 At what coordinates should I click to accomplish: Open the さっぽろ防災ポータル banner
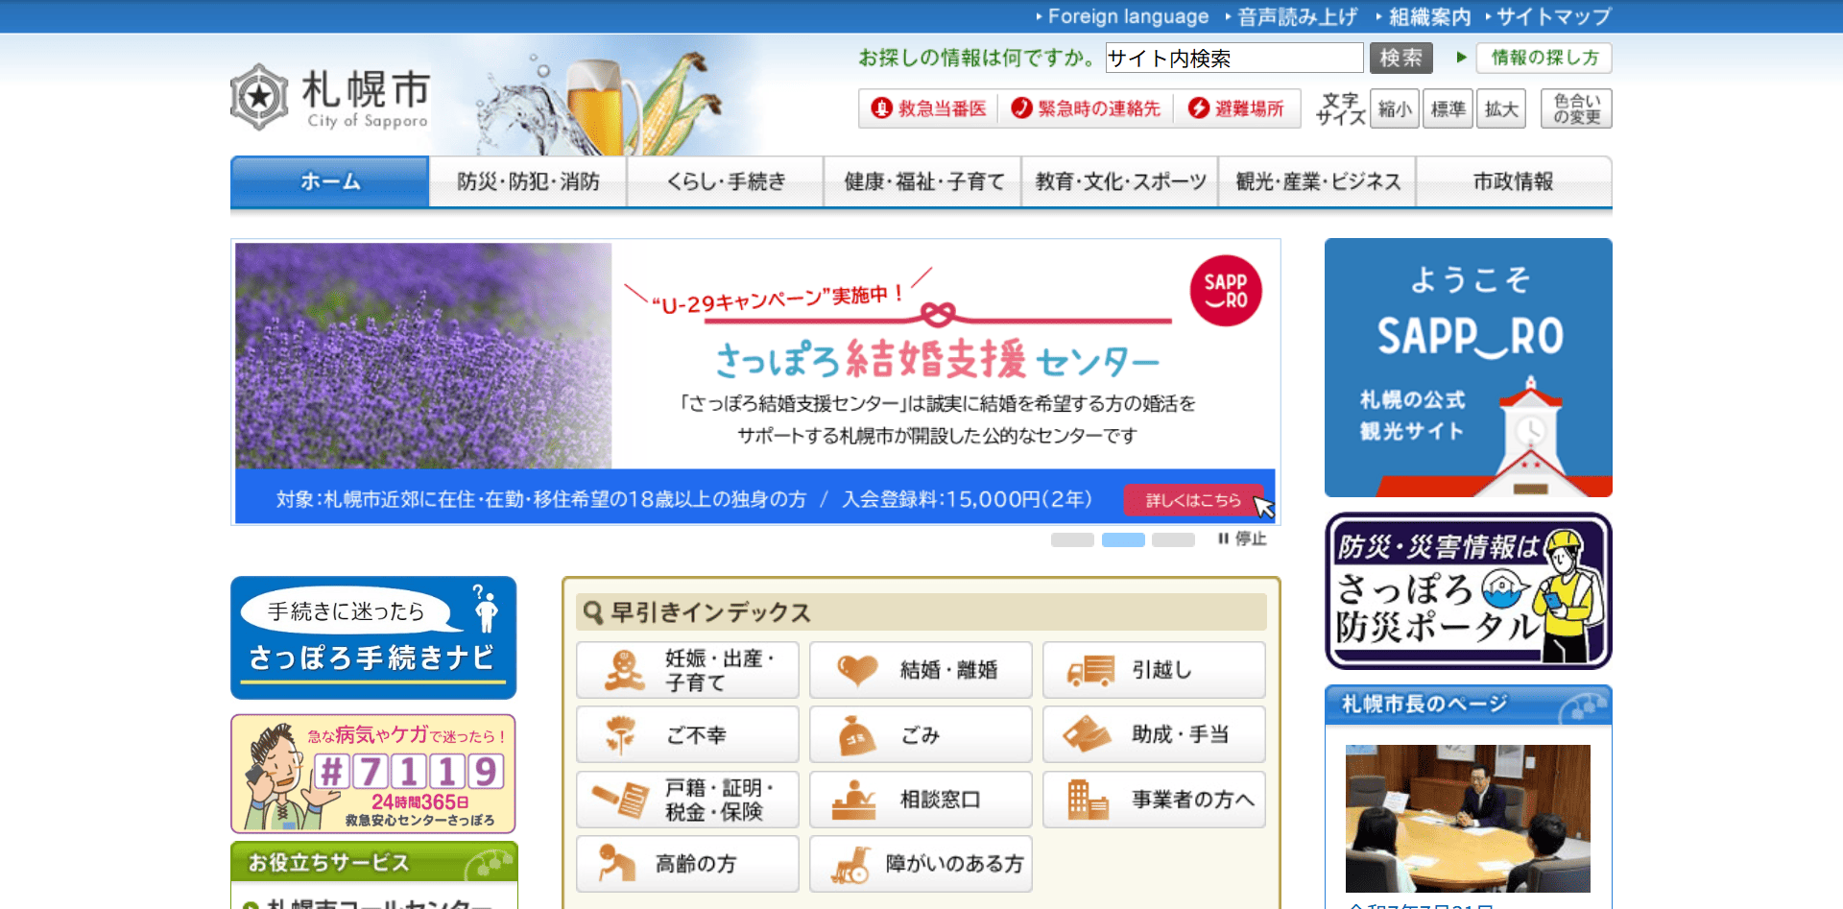click(x=1468, y=591)
